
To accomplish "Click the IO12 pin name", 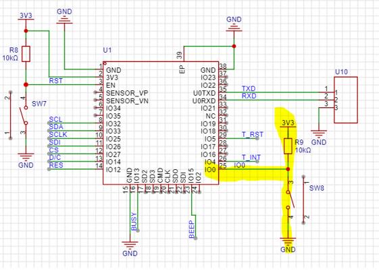I will [x=113, y=170].
